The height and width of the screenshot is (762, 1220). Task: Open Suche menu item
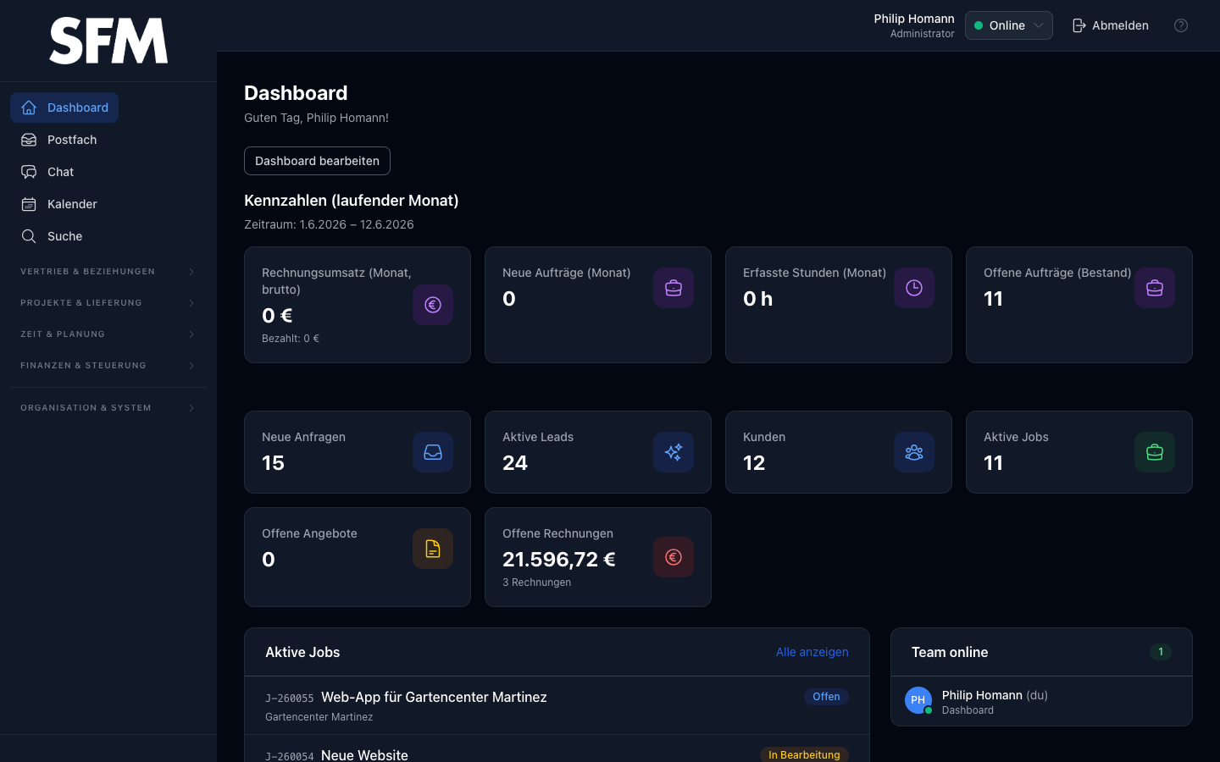(x=52, y=236)
